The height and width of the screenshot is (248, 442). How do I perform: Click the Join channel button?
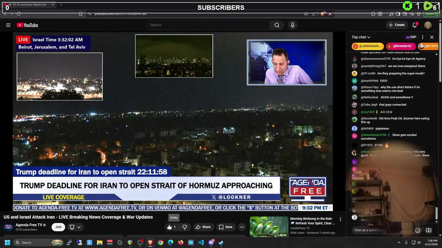[58, 227]
